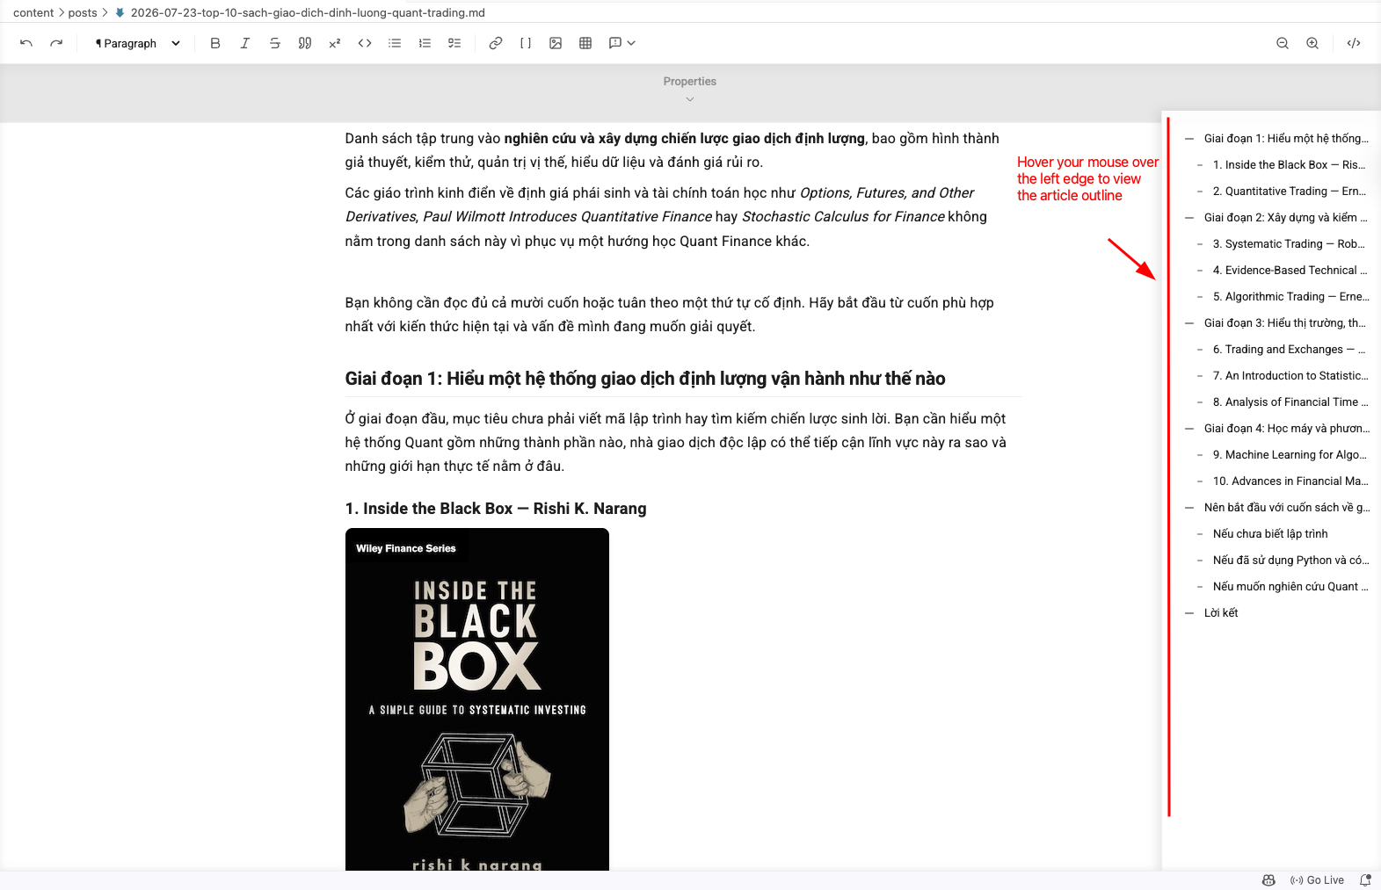This screenshot has width=1381, height=890.
Task: Jump to outline item 'Giai đoạn 1: Hiểu một hệ thống'
Action: coord(1286,138)
